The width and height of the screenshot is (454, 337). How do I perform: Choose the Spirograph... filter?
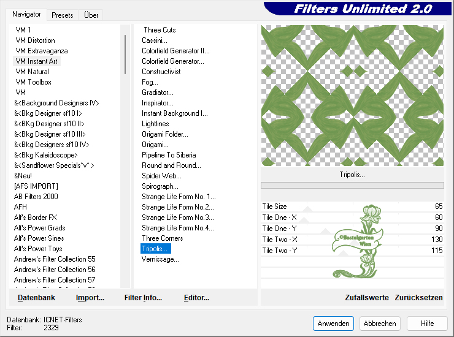[x=160, y=186]
